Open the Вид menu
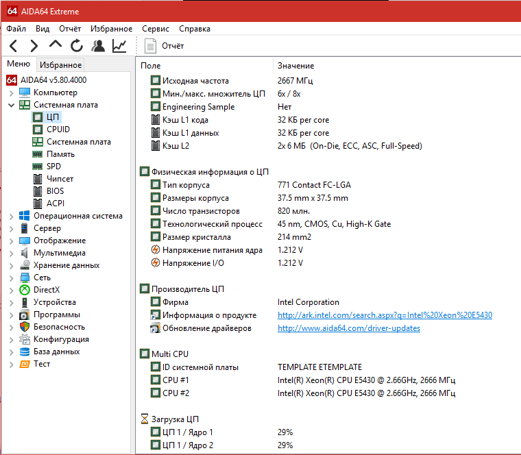The image size is (521, 455). point(43,29)
